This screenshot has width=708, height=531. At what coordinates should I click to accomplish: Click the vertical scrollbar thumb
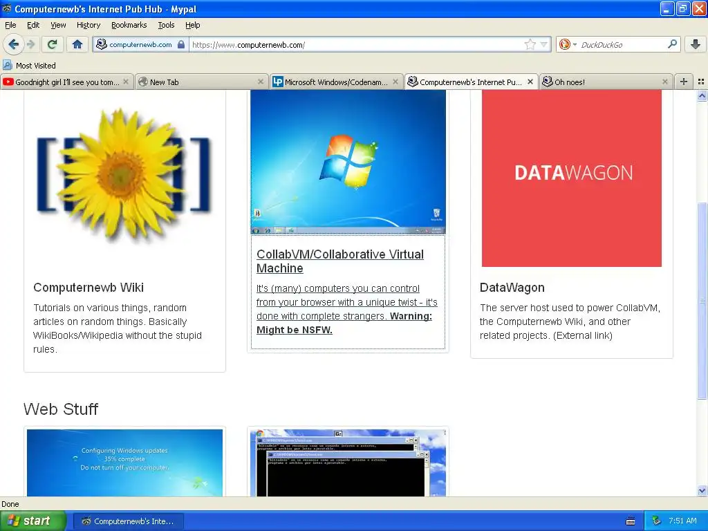click(x=702, y=300)
